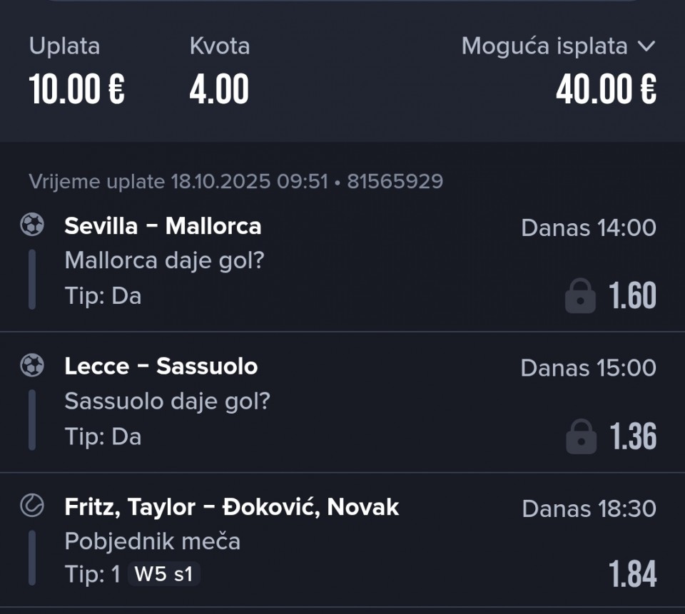Select the 1.84 odds value
Image resolution: width=685 pixels, height=614 pixels.
pyautogui.click(x=632, y=575)
